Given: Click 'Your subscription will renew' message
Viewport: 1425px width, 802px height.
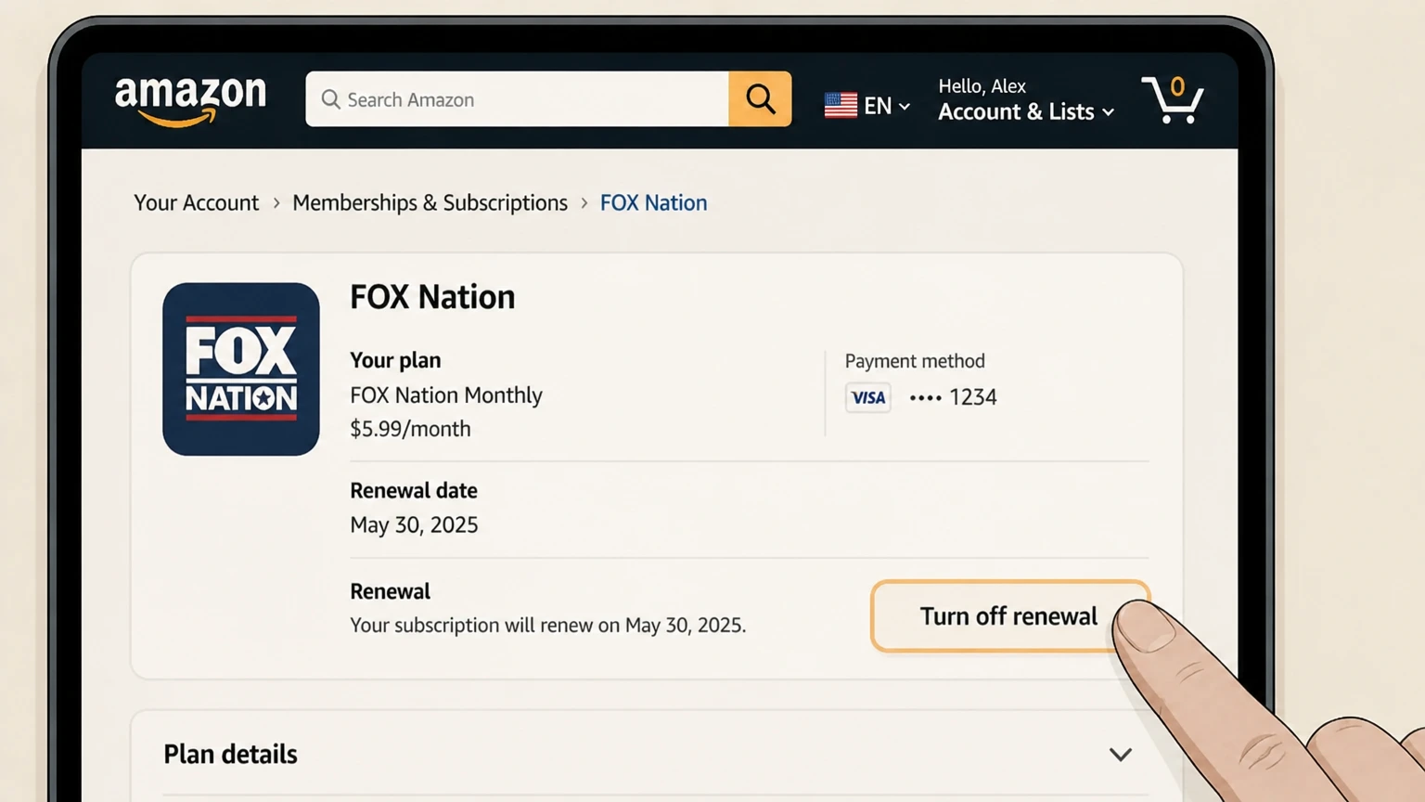Looking at the screenshot, I should [547, 625].
